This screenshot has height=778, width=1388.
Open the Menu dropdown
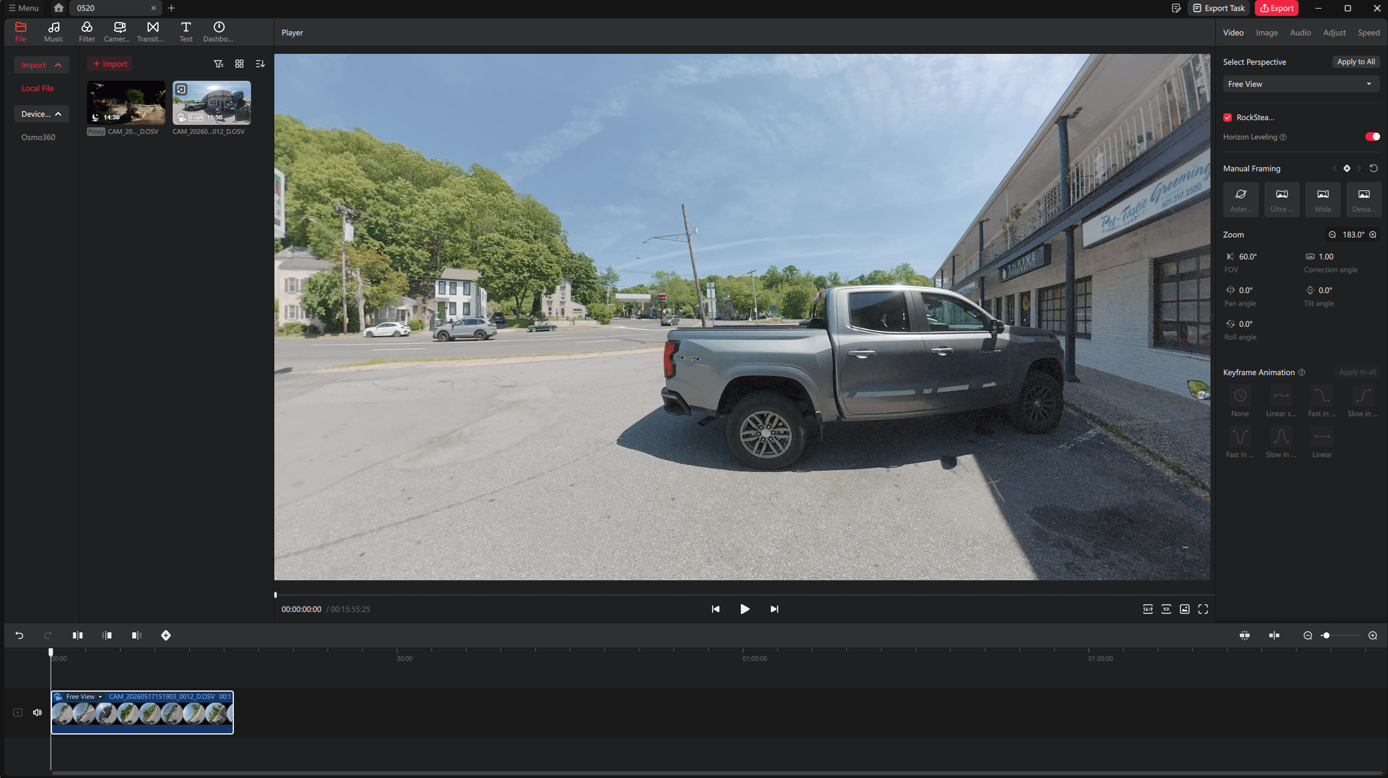[x=23, y=8]
